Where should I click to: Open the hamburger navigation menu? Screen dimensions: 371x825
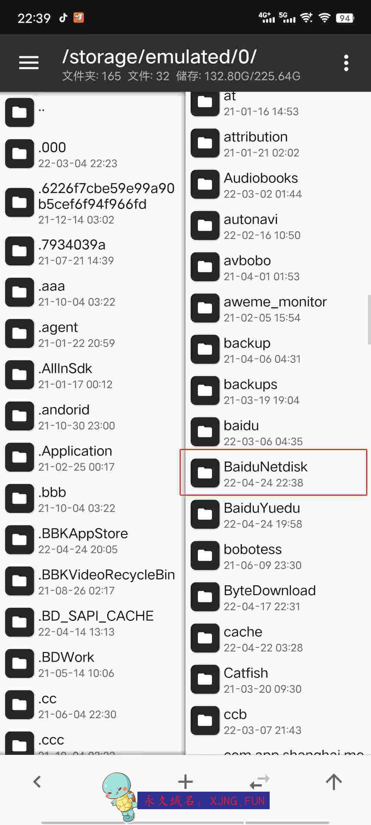29,63
